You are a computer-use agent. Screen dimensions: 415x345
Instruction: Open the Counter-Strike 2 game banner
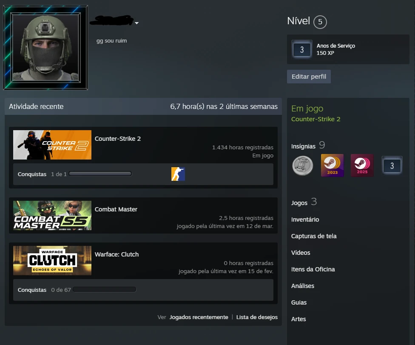point(52,145)
